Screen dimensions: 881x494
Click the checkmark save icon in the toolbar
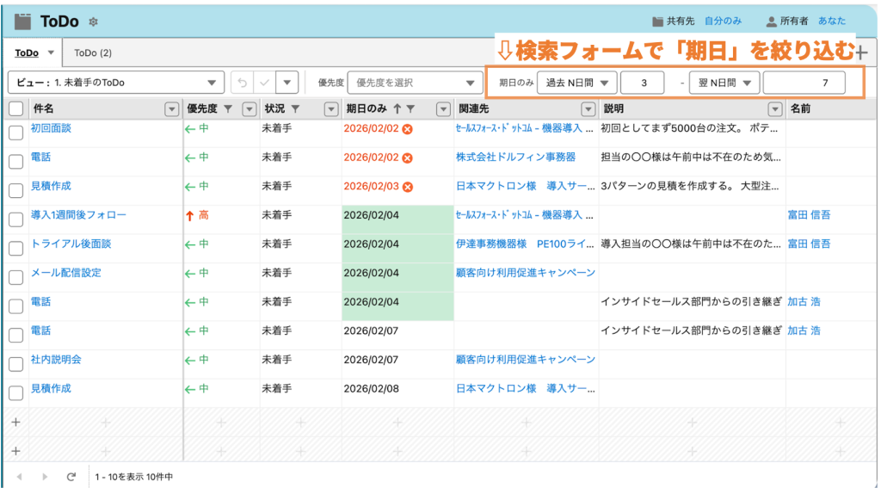pos(264,83)
